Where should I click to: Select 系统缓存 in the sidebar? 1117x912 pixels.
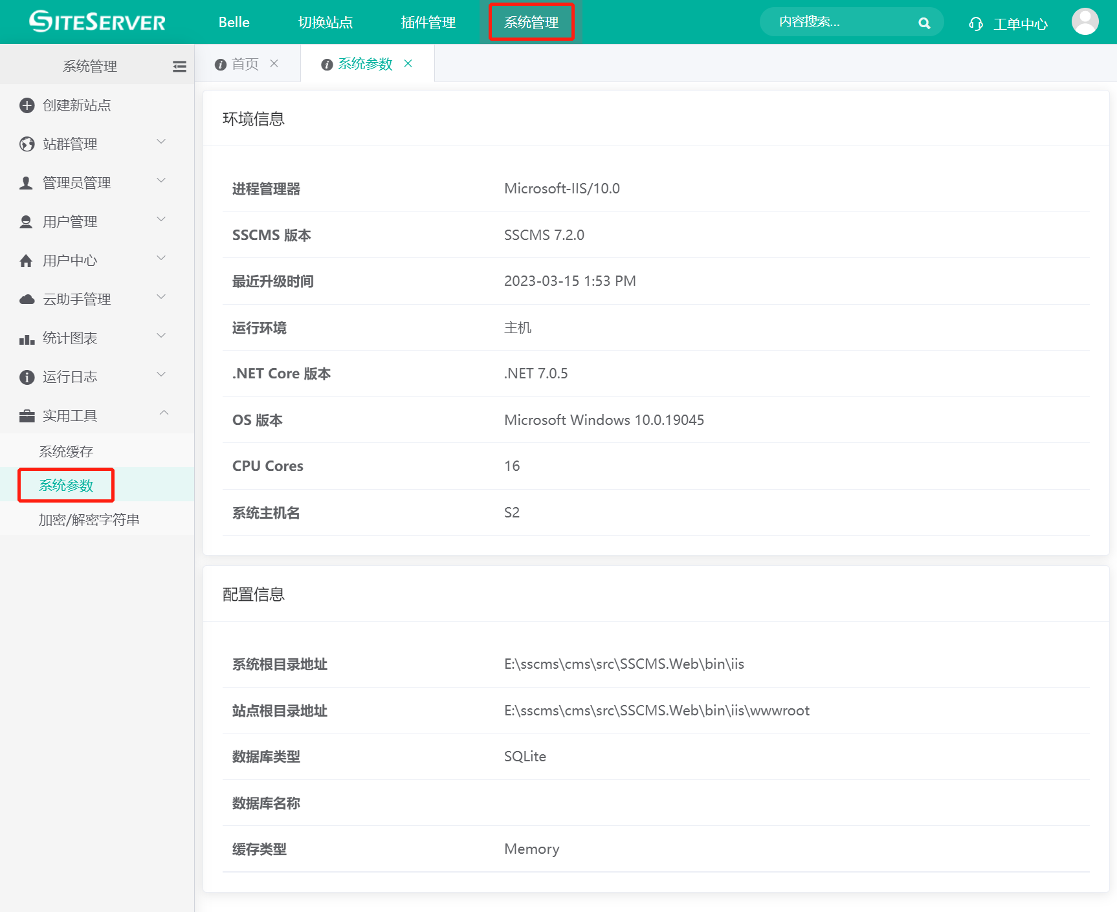click(x=66, y=451)
